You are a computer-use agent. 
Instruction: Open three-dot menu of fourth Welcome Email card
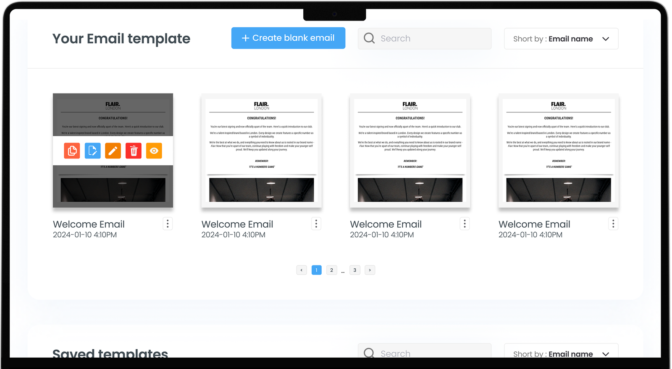[613, 224]
